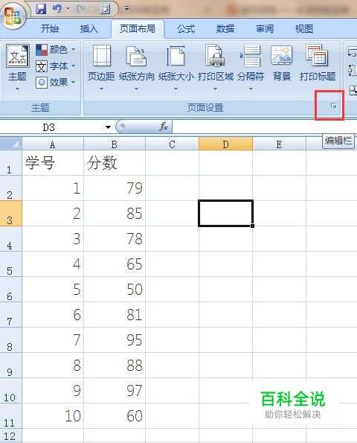Open the 公式 tab
This screenshot has width=357, height=443.
186,29
